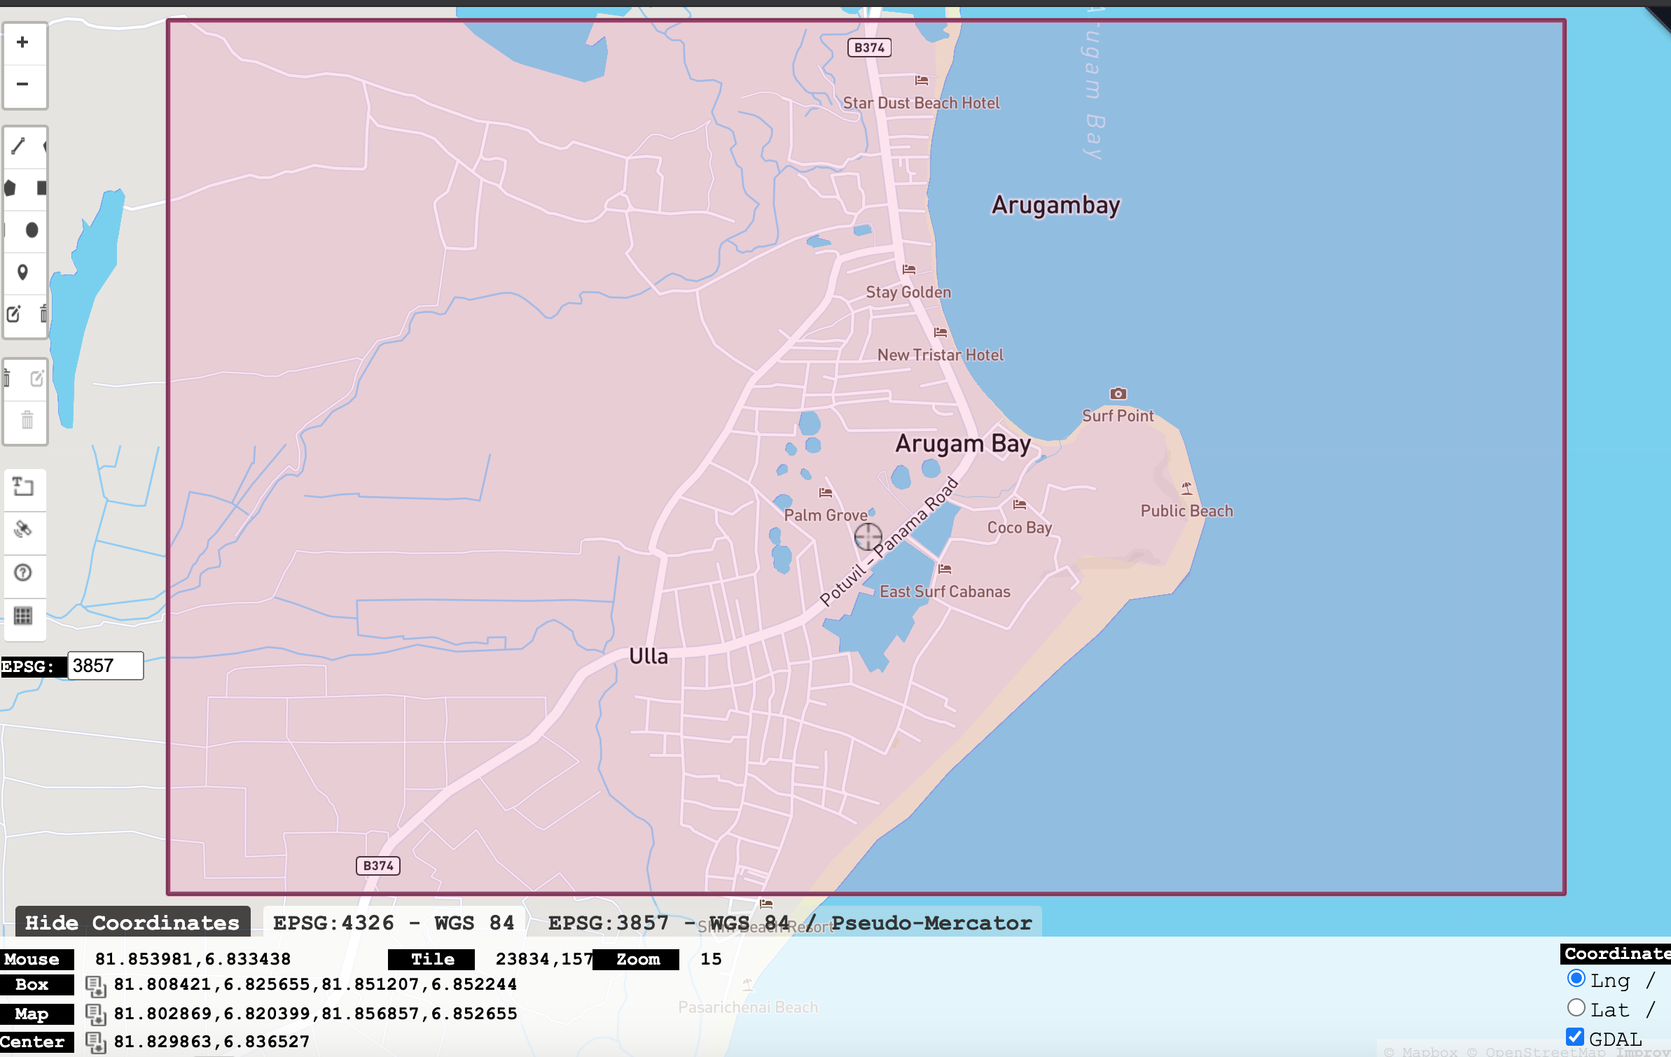Switch to EPSG:4326 - WGS 84 tab
1671x1057 pixels.
click(x=394, y=923)
